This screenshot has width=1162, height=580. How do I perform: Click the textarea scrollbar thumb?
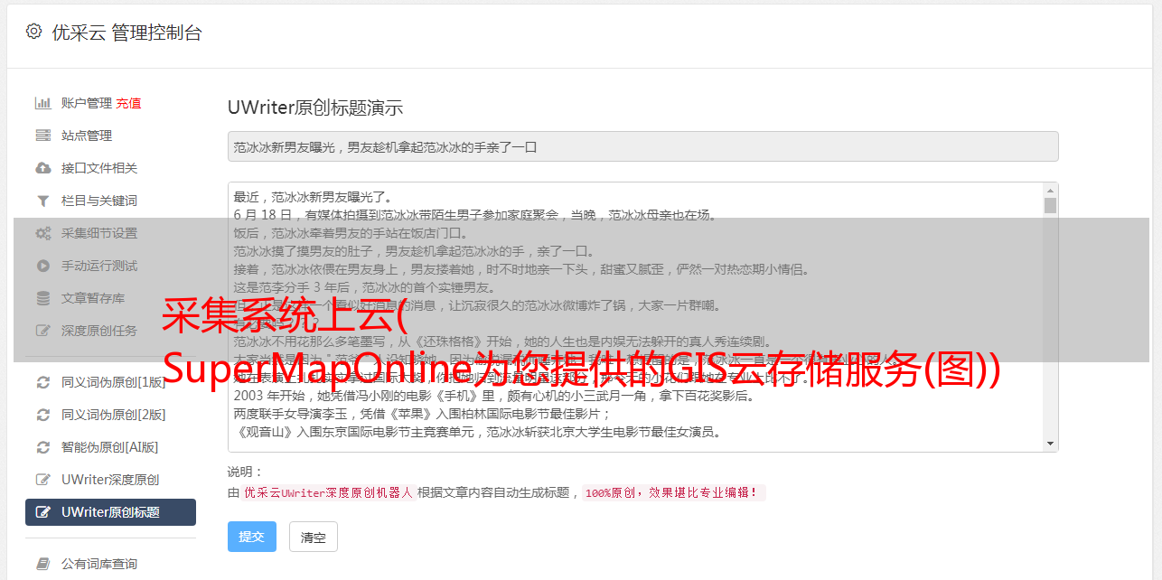tap(1050, 205)
